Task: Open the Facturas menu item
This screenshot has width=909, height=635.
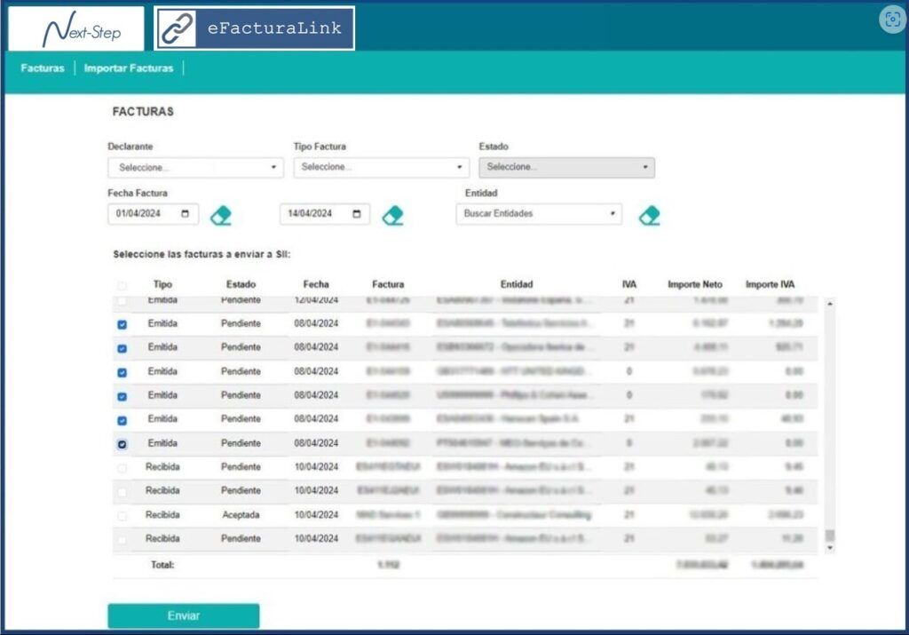Action: pyautogui.click(x=43, y=67)
